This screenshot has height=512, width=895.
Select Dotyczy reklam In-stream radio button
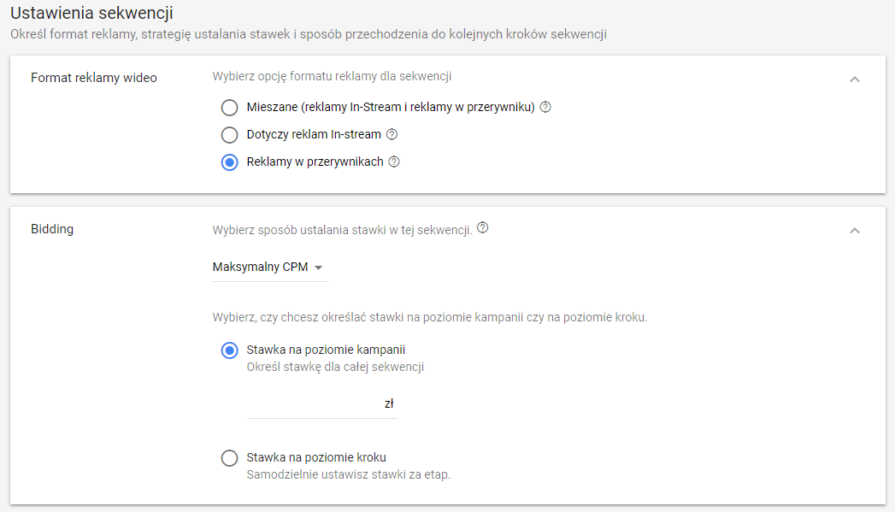[x=229, y=135]
